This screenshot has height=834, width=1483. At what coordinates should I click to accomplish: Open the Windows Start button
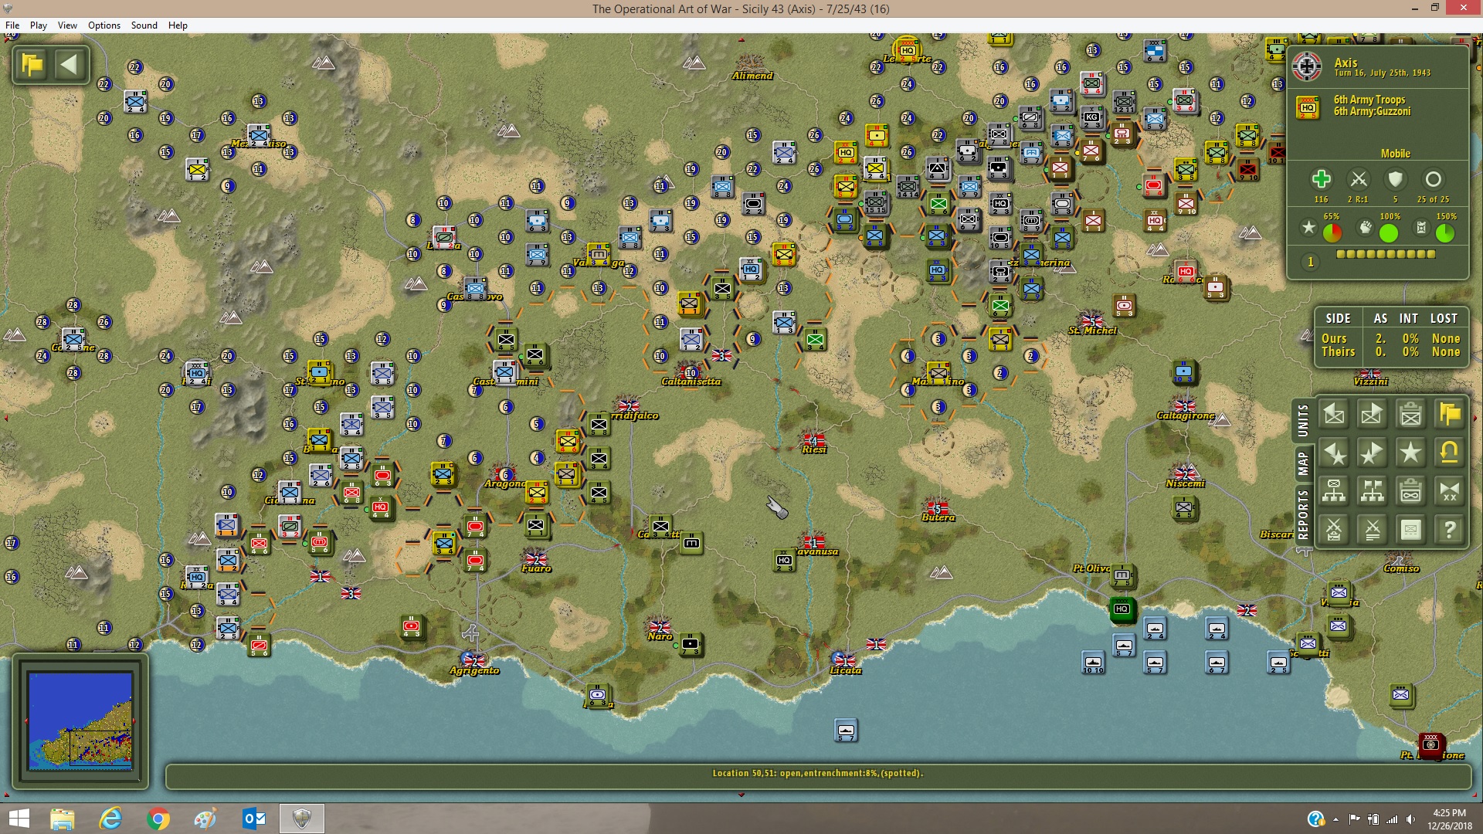click(19, 819)
